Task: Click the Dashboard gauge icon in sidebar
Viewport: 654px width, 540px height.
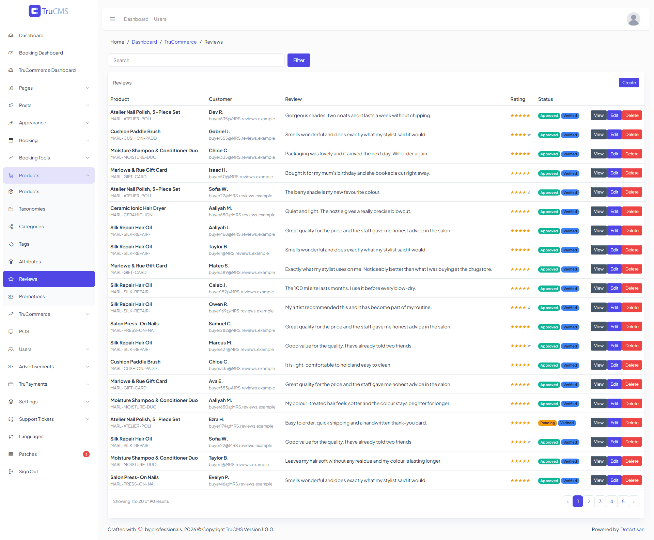Action: click(11, 35)
